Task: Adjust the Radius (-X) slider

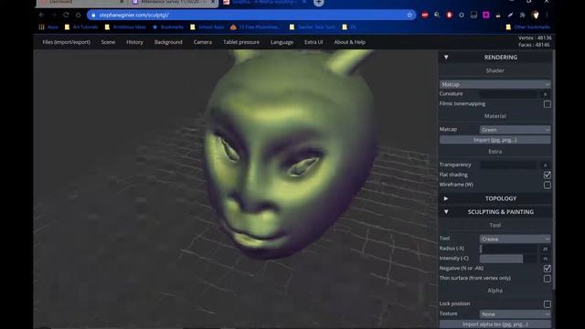Action: pyautogui.click(x=508, y=249)
